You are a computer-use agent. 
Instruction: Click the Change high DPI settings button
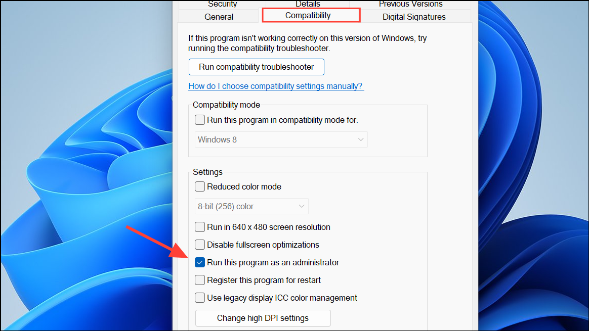click(263, 318)
